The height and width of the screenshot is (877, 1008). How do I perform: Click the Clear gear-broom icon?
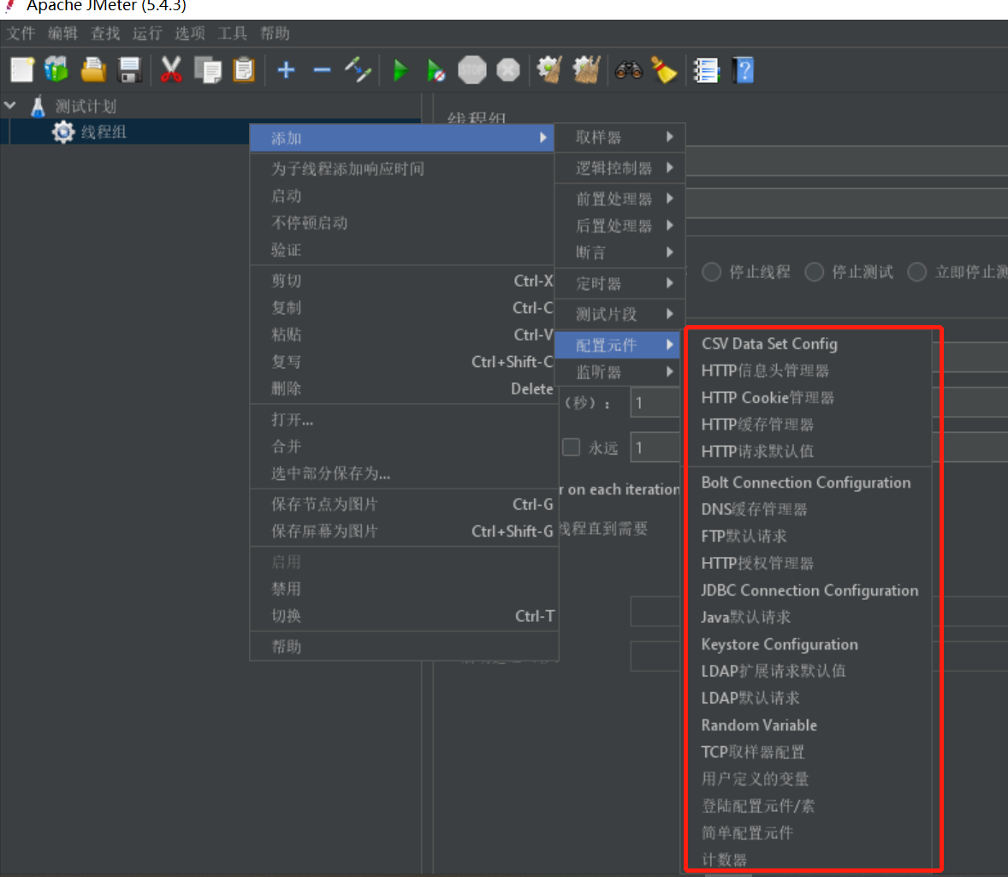pos(549,70)
